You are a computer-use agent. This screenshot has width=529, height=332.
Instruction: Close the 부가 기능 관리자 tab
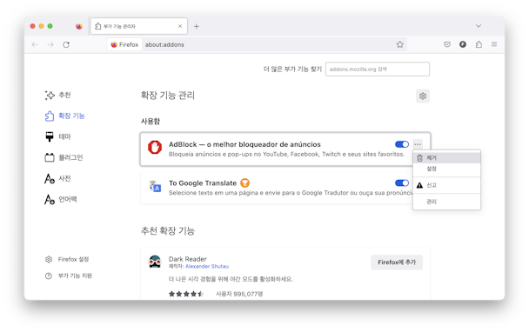click(180, 26)
